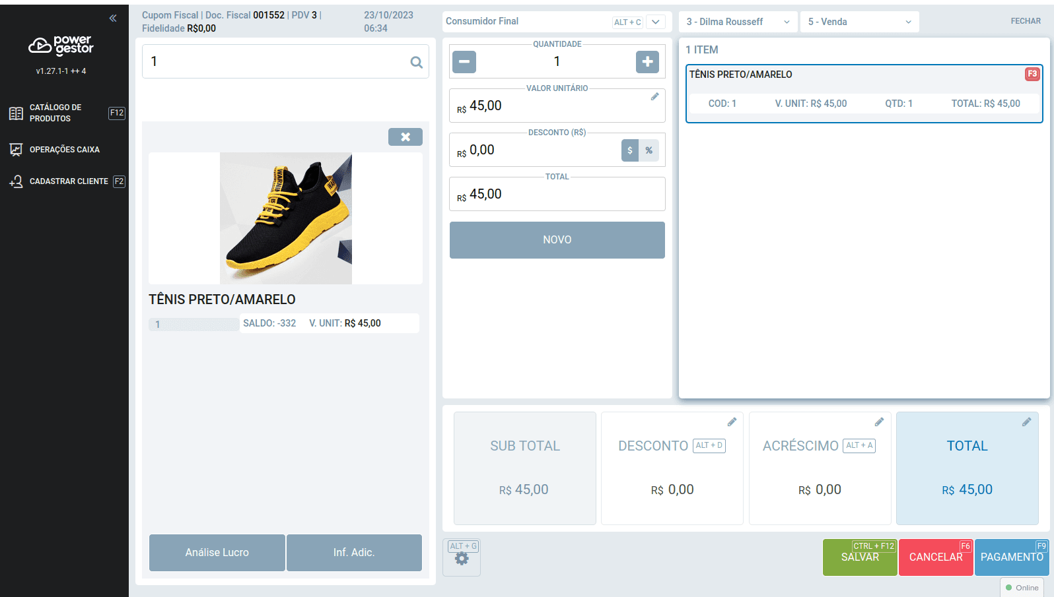Image resolution: width=1054 pixels, height=597 pixels.
Task: Click the SALVAR button
Action: pos(860,557)
